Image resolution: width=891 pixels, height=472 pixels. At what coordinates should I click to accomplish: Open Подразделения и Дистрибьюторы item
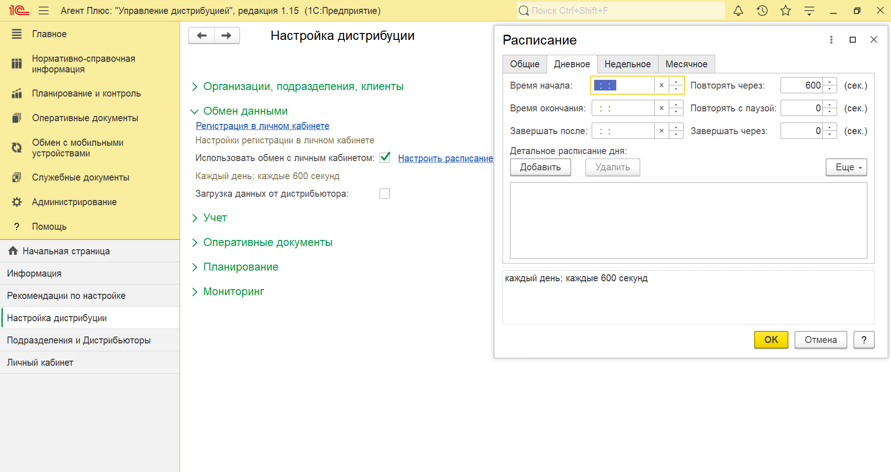tap(90, 340)
